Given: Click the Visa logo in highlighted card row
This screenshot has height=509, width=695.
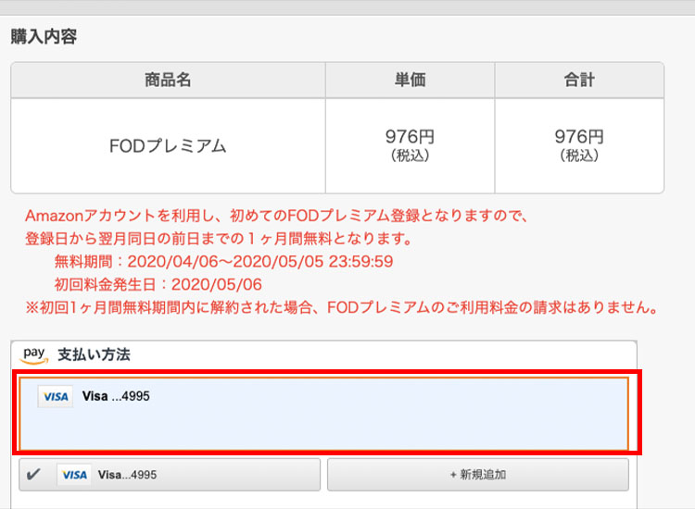Looking at the screenshot, I should coord(56,396).
